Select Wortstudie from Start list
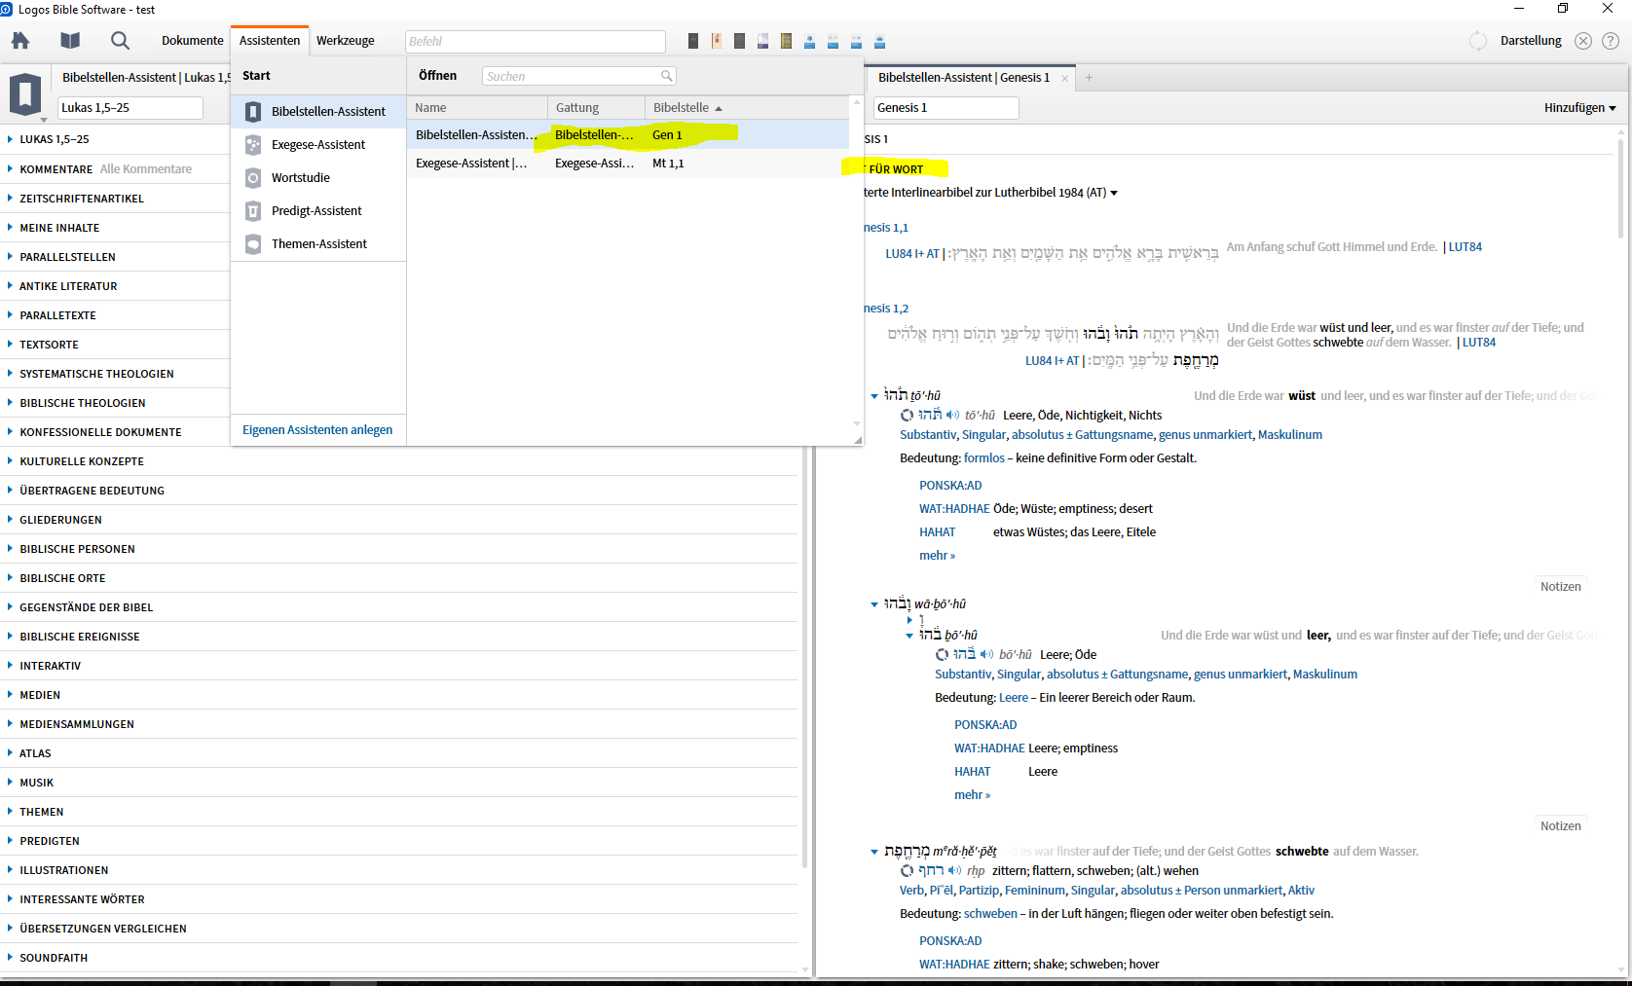This screenshot has width=1632, height=986. (318, 177)
